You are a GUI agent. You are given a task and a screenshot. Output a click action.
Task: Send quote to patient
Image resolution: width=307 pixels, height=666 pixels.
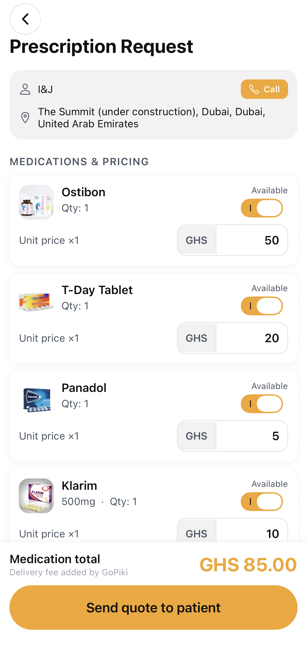[153, 607]
